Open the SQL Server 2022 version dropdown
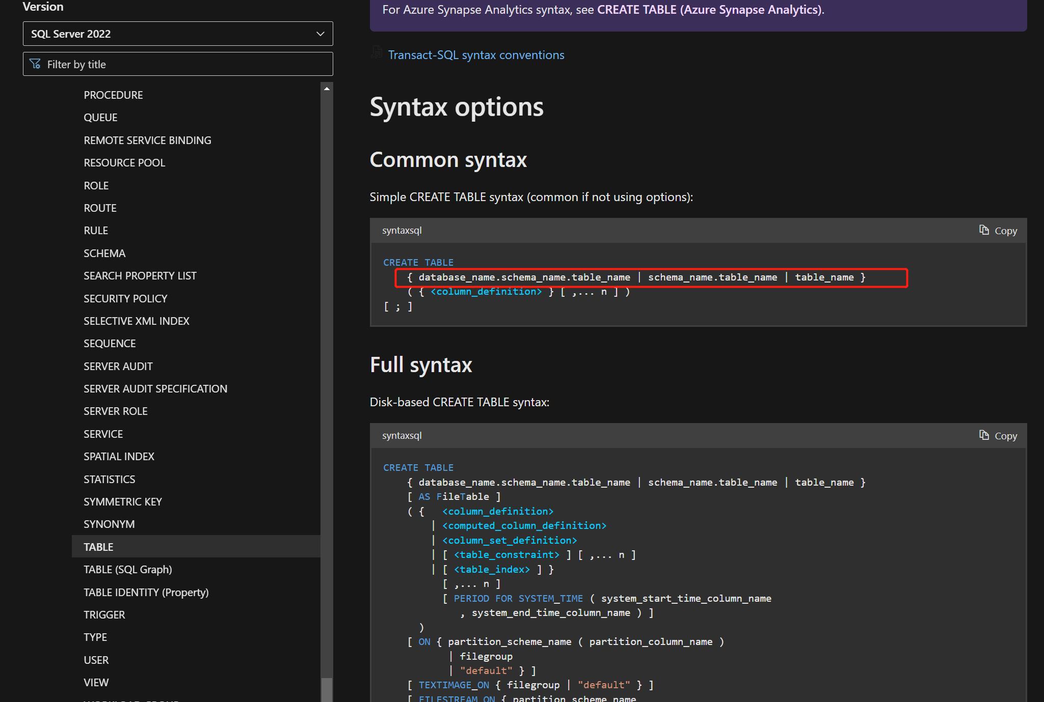Viewport: 1044px width, 702px height. pos(177,34)
